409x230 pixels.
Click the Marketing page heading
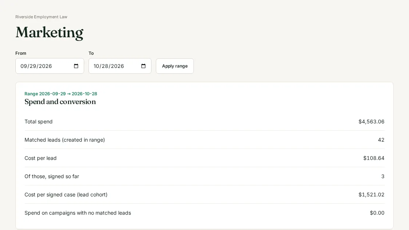coord(49,33)
